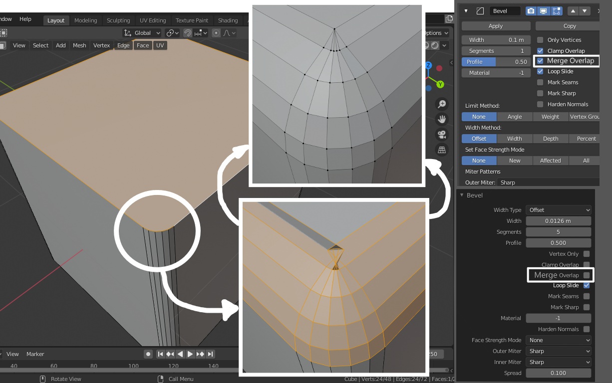Disable Clamp Overlap in modifier panel

point(540,51)
